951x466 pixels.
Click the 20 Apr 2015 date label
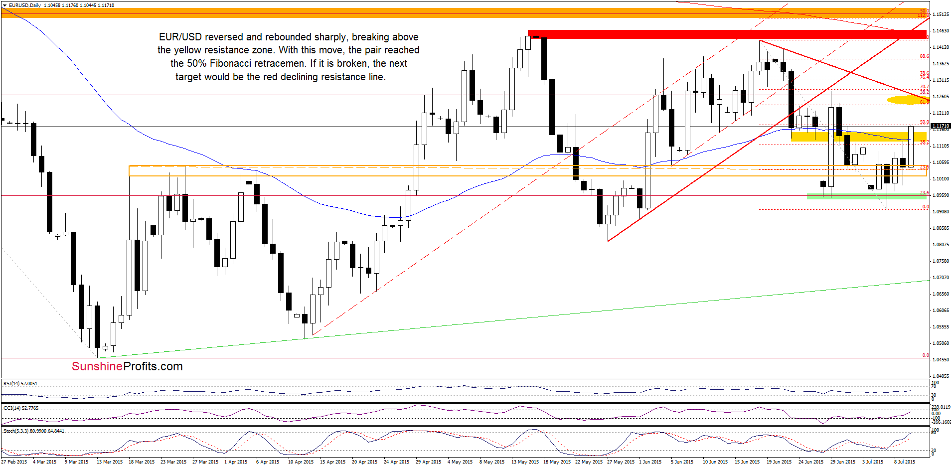coord(365,462)
